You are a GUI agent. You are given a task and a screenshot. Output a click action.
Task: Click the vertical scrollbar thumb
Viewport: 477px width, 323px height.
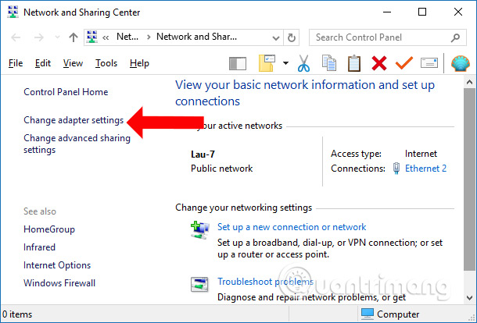[469, 179]
